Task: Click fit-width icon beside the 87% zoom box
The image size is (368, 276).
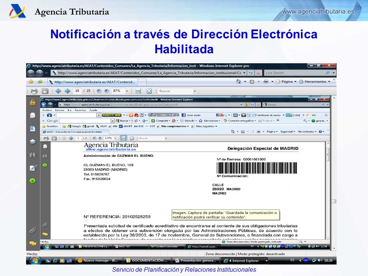Action: pos(138,91)
